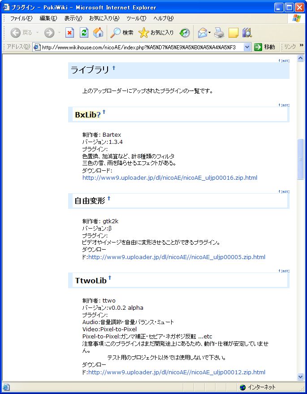Print the page with printer icon
The width and height of the screenshot is (307, 394).
(219, 33)
